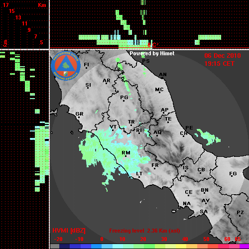Image resolution: width=249 pixels, height=249 pixels.
Task: Pick the 20 dBZ color on scale
Action: [x=143, y=246]
